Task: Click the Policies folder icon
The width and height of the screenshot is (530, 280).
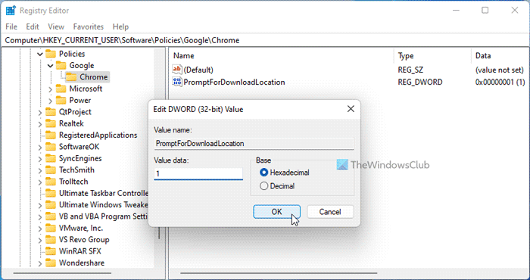Action: coord(51,54)
